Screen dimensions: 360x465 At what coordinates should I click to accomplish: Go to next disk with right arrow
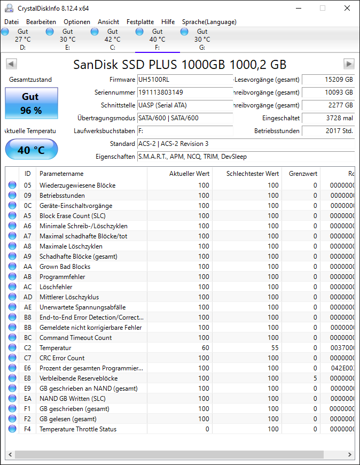pos(349,64)
